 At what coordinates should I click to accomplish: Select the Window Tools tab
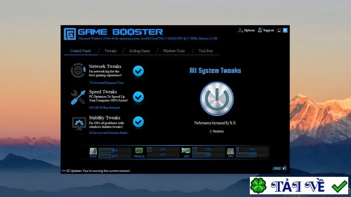pyautogui.click(x=174, y=51)
